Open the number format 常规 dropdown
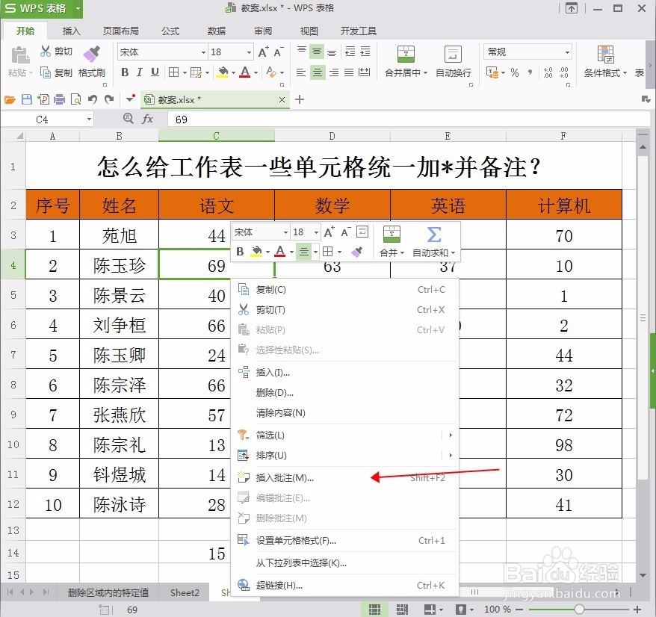The image size is (656, 617). click(567, 52)
